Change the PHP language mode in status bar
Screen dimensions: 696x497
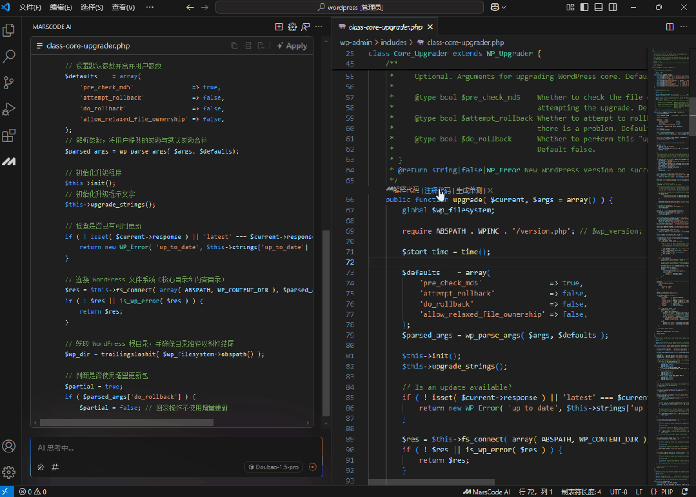pyautogui.click(x=667, y=492)
